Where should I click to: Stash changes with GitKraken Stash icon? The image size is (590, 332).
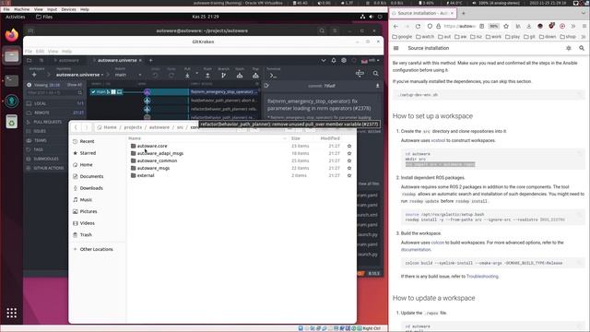click(240, 76)
